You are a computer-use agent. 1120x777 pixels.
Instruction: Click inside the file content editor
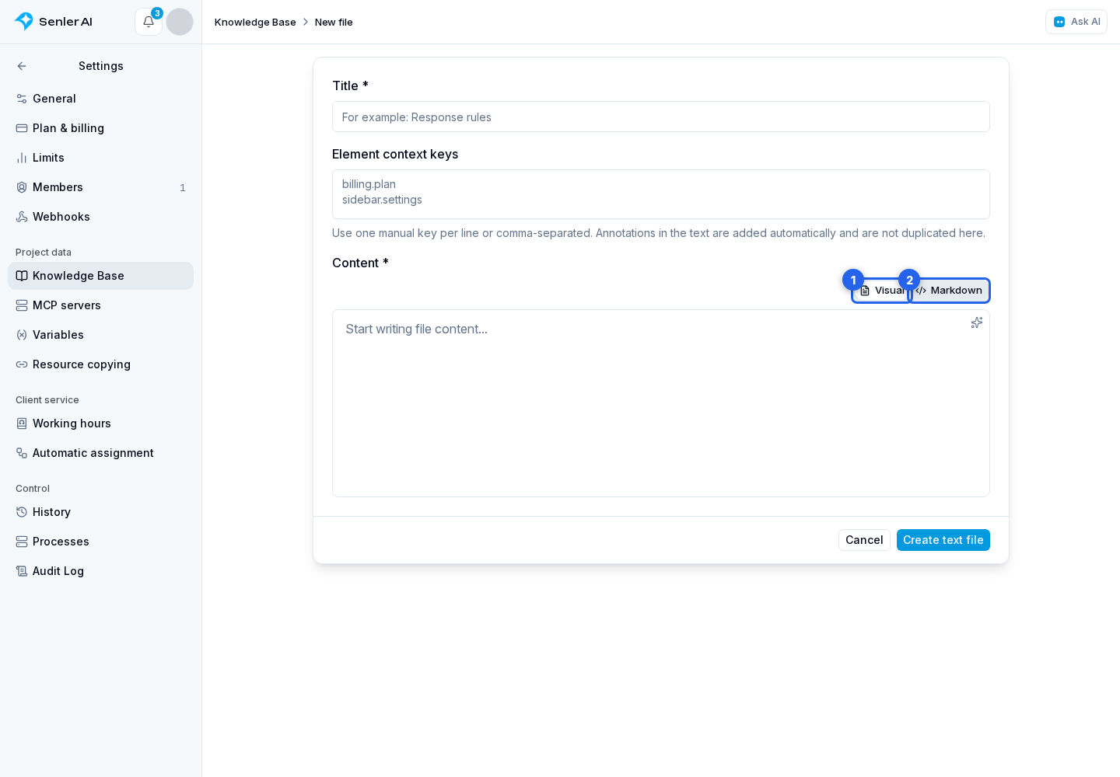click(661, 403)
